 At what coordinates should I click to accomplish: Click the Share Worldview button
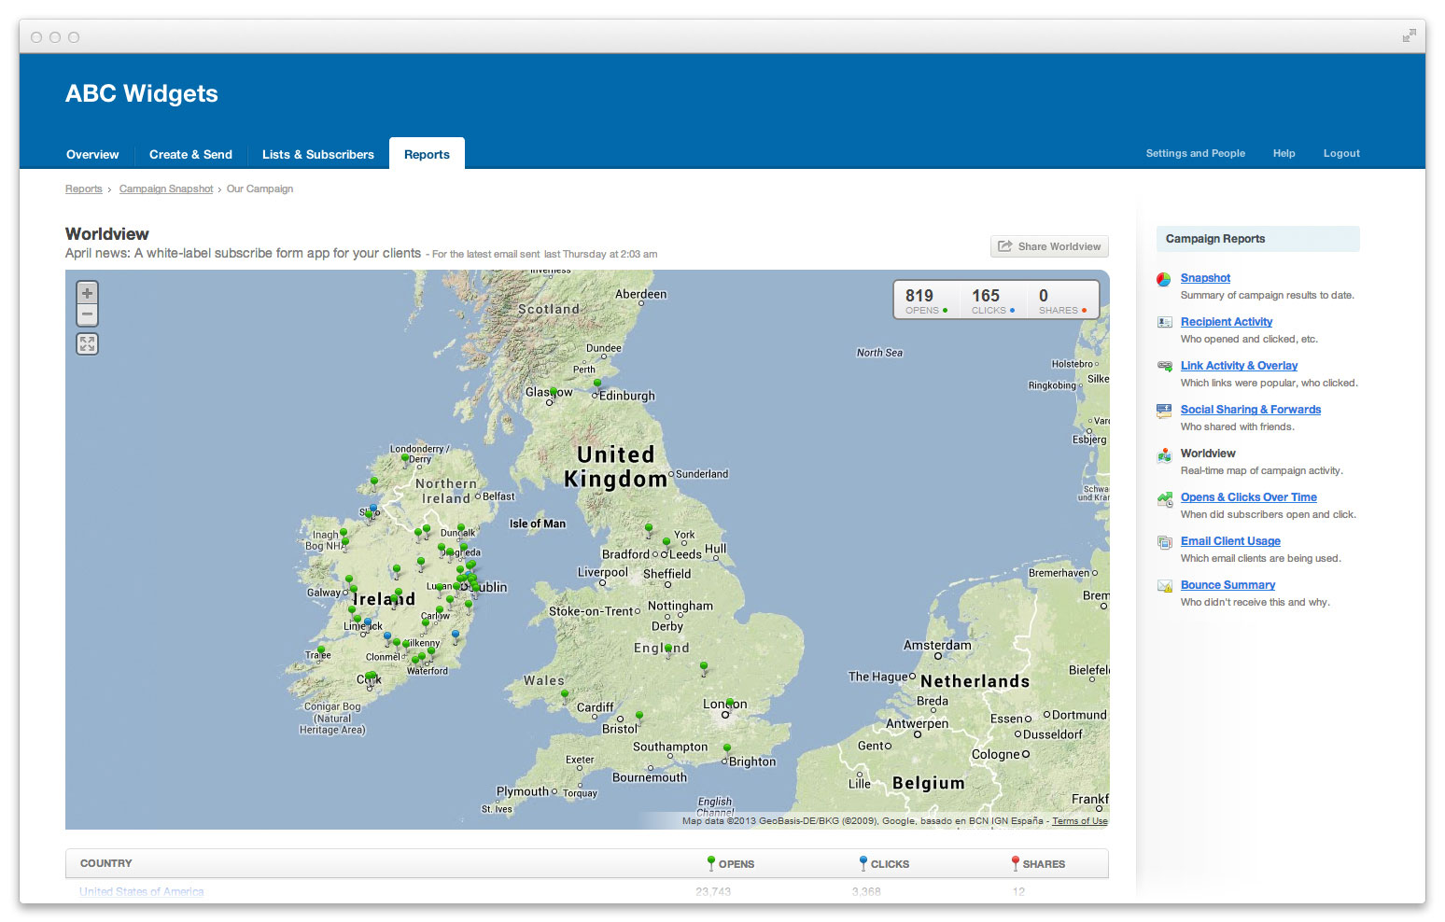coord(1049,246)
